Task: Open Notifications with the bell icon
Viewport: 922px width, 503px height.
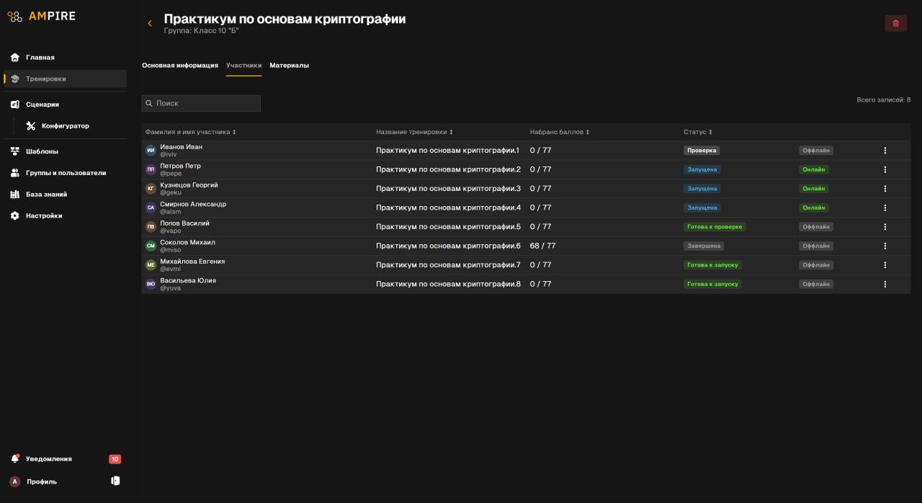Action: coord(14,459)
